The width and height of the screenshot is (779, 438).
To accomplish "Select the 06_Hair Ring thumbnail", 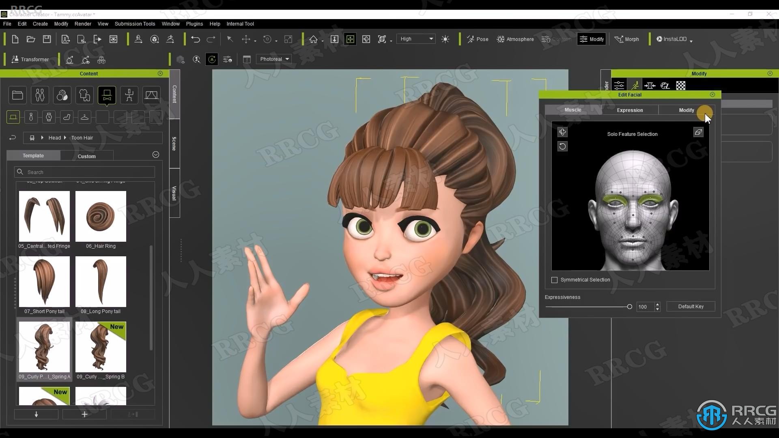I will (x=101, y=217).
